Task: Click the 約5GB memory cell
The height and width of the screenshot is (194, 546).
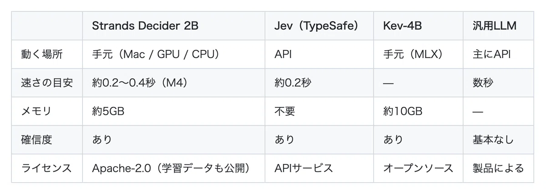Action: pos(108,111)
